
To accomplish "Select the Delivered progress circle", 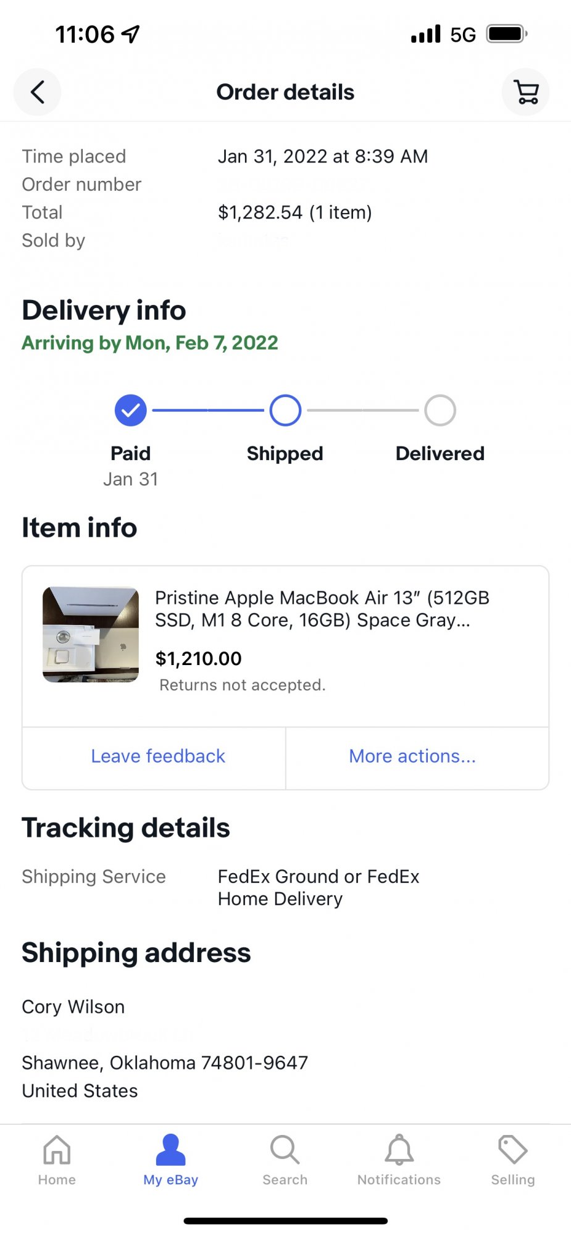I will pyautogui.click(x=440, y=410).
